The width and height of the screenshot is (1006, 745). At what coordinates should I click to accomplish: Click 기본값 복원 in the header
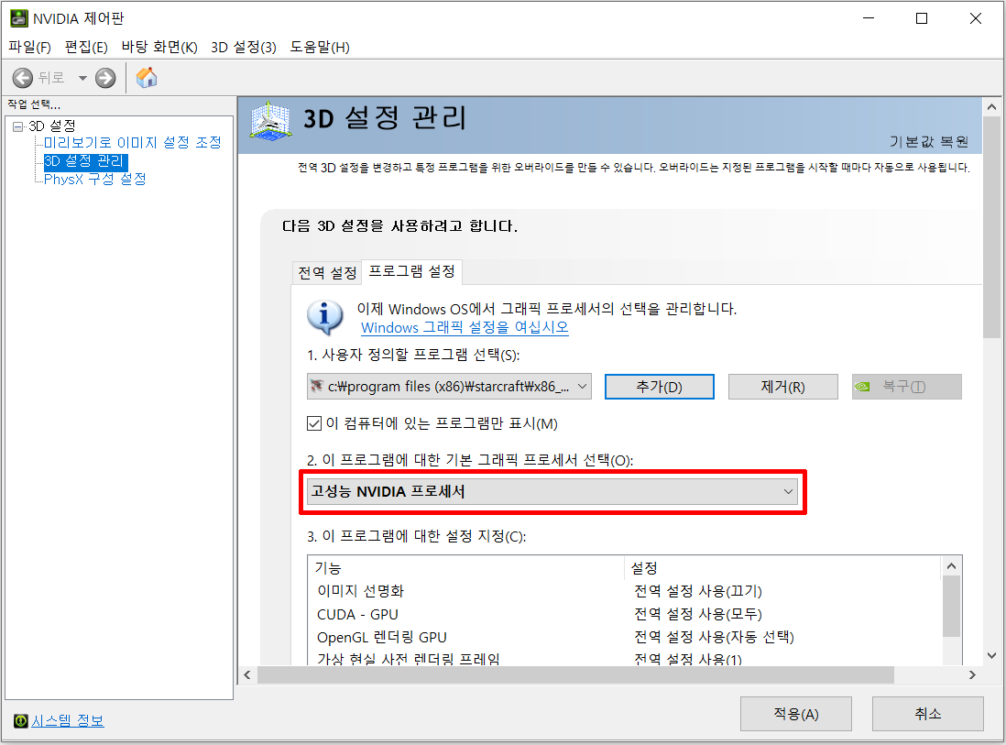coord(929,141)
